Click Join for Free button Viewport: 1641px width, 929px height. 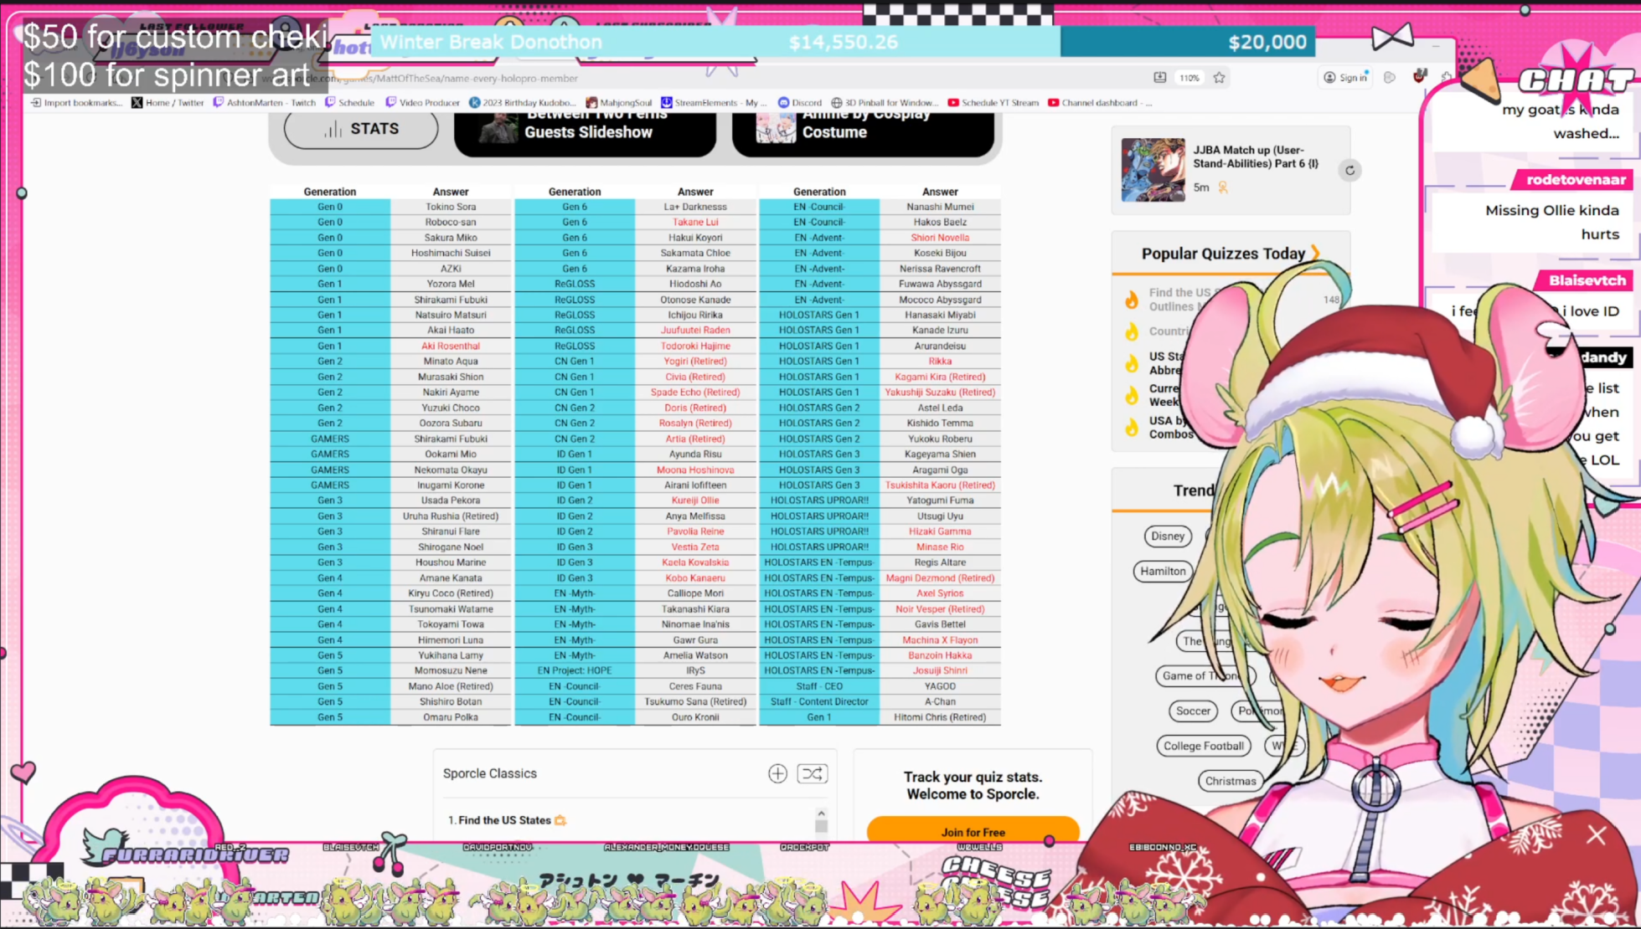coord(973,832)
